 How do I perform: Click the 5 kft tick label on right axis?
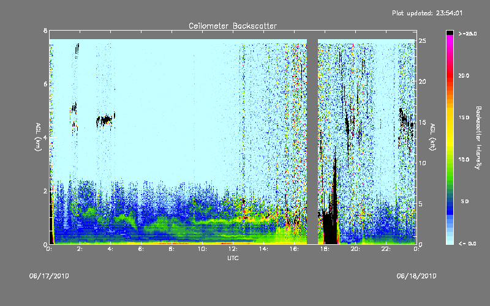click(x=421, y=204)
